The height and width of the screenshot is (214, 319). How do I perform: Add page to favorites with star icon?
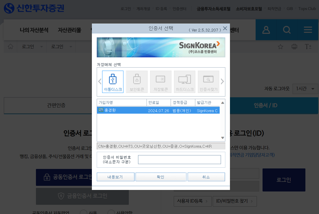(x=281, y=47)
